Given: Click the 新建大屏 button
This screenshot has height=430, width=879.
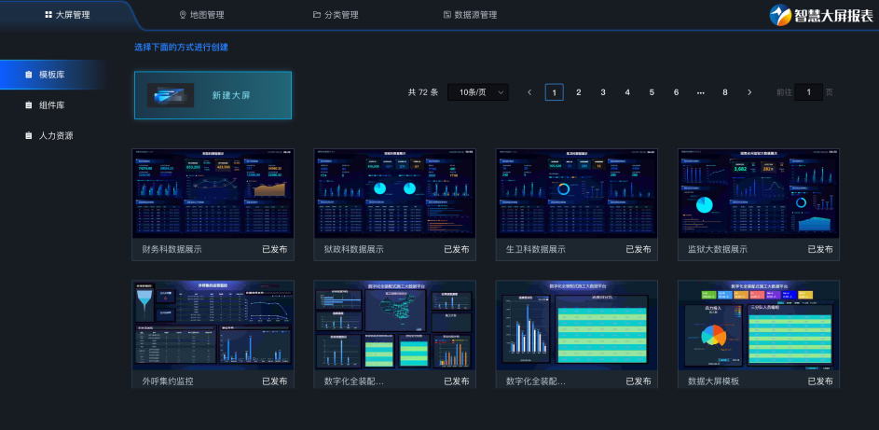Looking at the screenshot, I should (x=213, y=95).
